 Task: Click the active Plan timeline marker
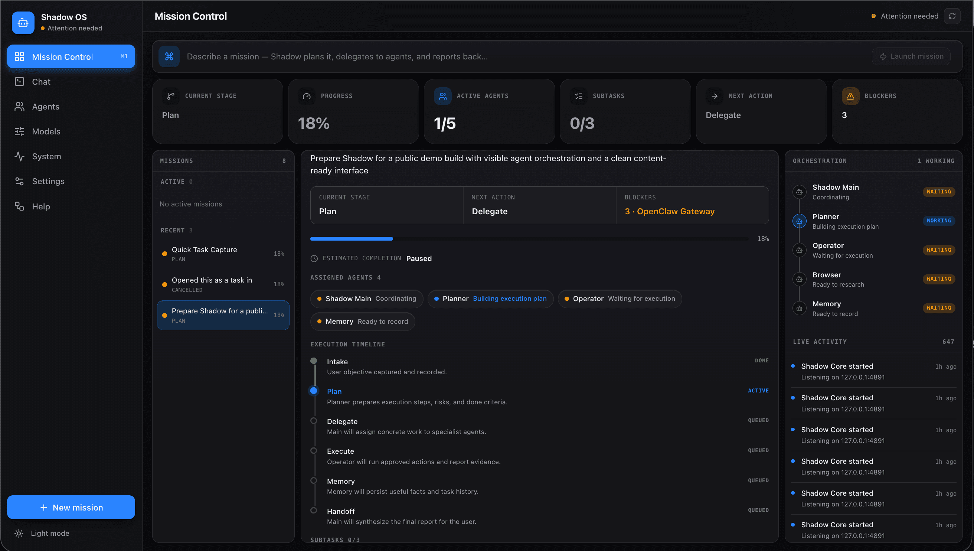point(314,391)
